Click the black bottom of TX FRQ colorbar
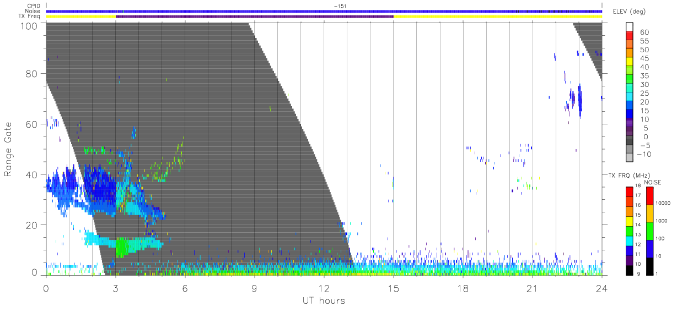This screenshot has height=312, width=677. (x=629, y=271)
